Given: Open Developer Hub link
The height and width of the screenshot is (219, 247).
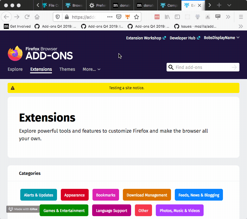Looking at the screenshot, I should (x=185, y=38).
